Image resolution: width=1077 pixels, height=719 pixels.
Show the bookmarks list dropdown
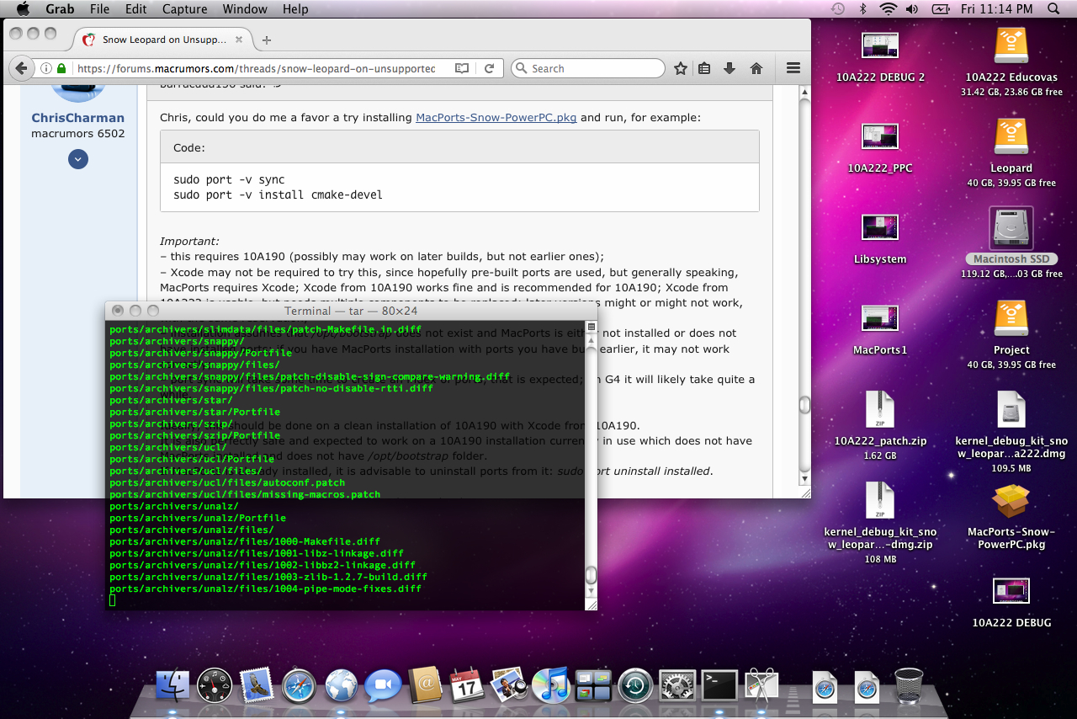(704, 68)
